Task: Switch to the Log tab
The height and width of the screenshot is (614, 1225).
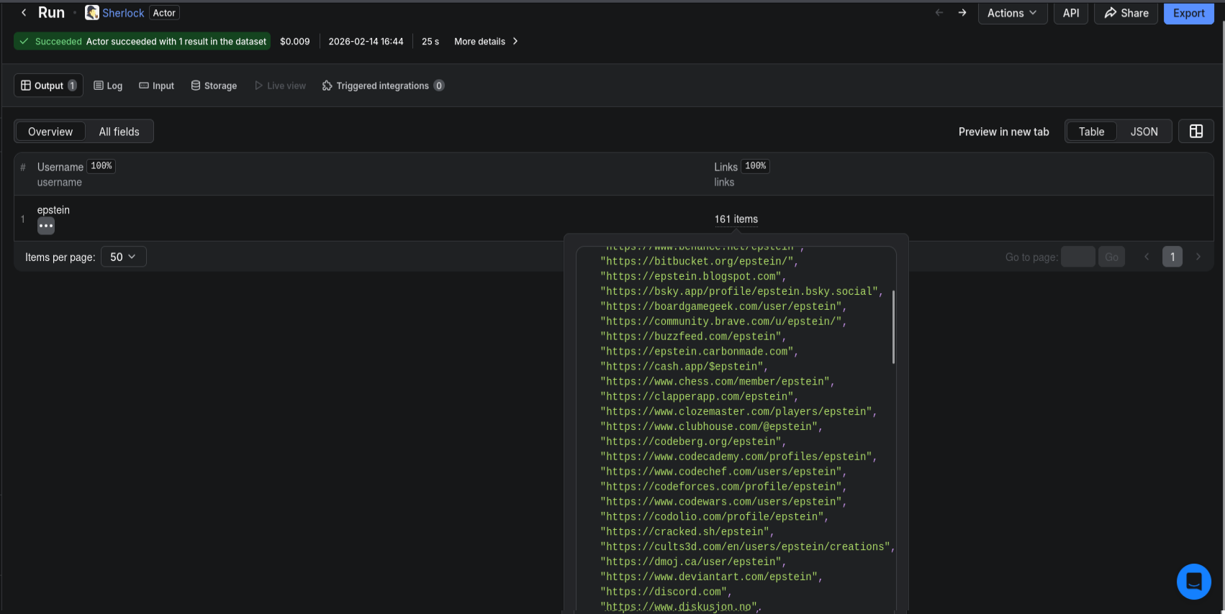Action: (x=108, y=86)
